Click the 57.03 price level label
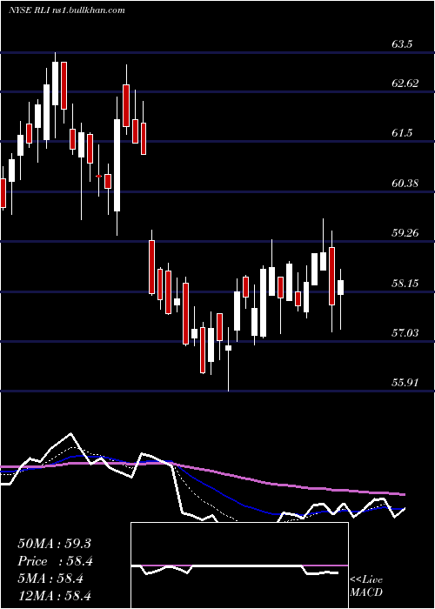 tap(405, 333)
